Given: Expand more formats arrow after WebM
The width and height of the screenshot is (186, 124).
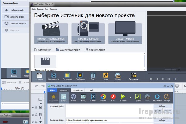Looking at the screenshot, I should coord(130,97).
